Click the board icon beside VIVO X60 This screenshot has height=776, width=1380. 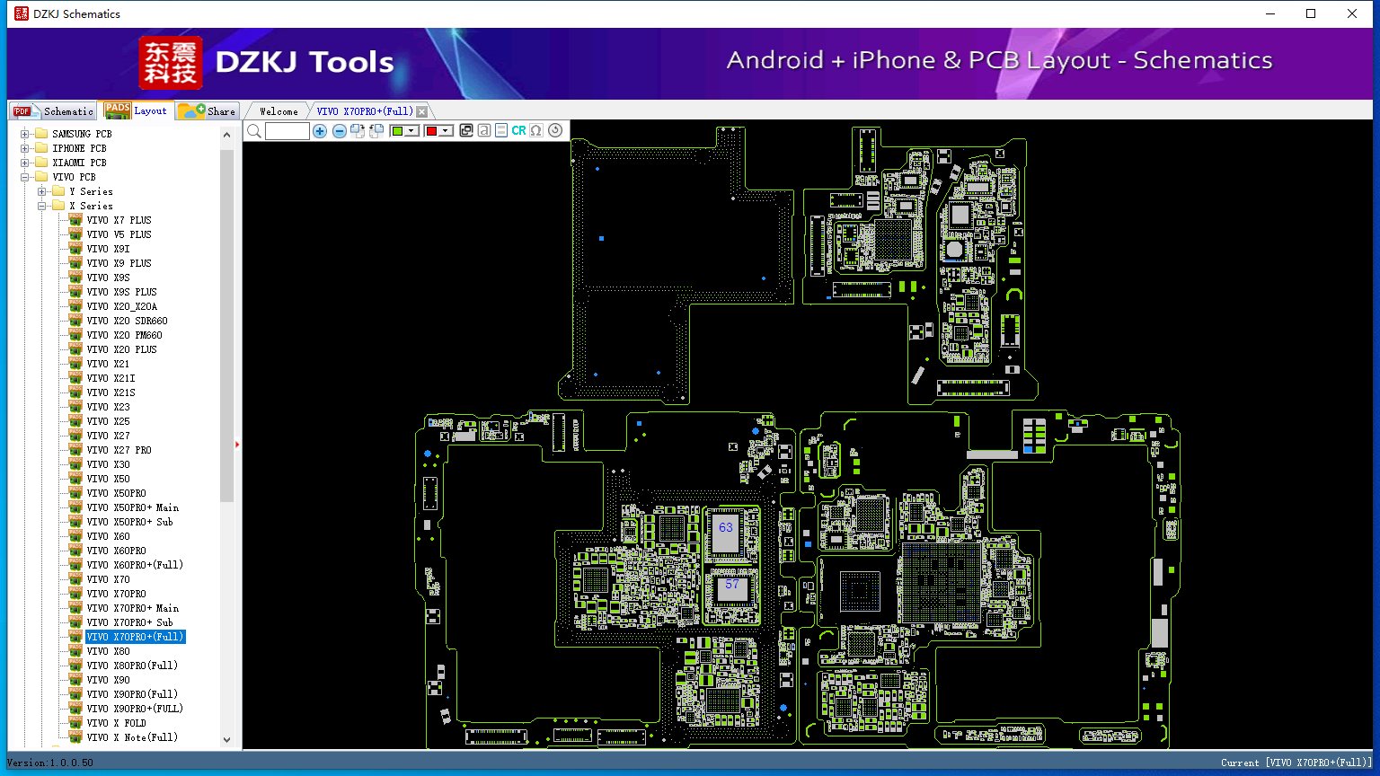[x=75, y=536]
